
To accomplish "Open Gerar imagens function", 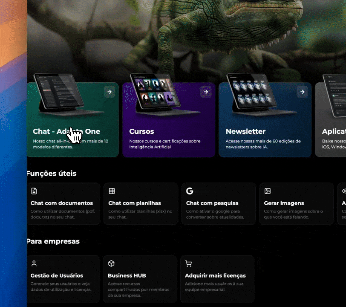I will click(x=284, y=203).
